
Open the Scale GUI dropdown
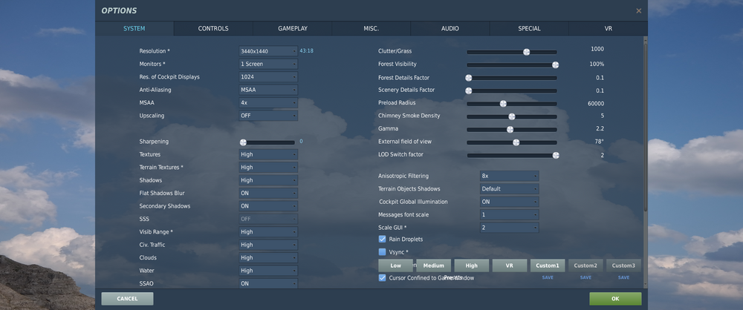[509, 227]
